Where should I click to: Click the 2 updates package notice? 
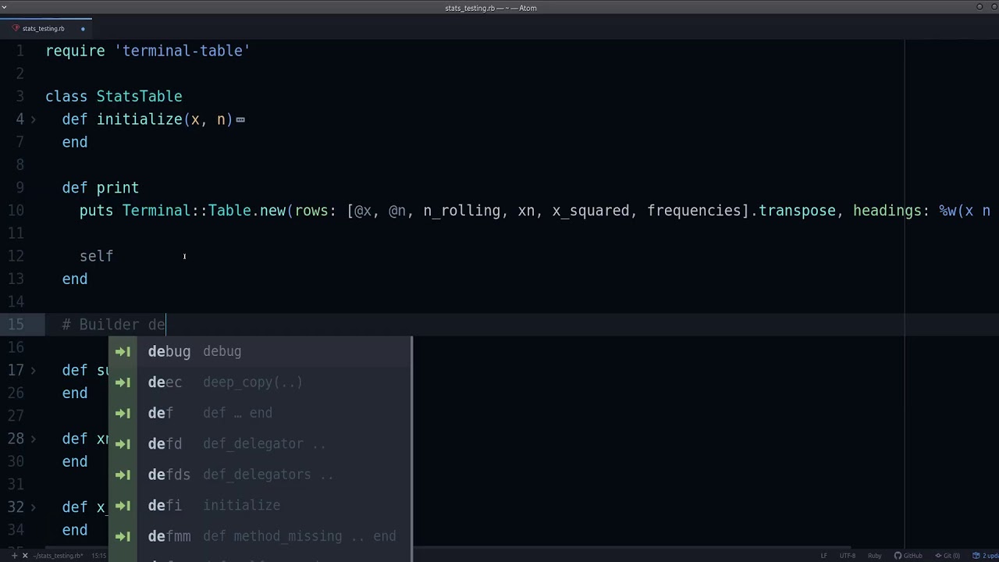click(984, 556)
